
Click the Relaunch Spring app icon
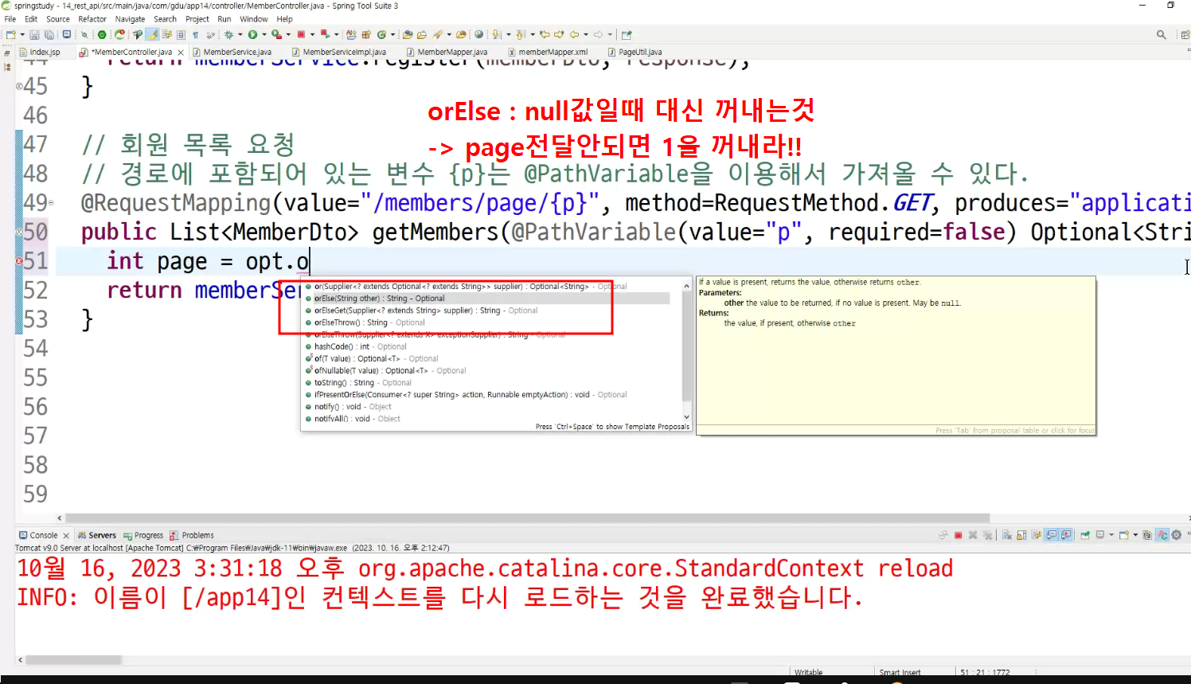tap(119, 34)
